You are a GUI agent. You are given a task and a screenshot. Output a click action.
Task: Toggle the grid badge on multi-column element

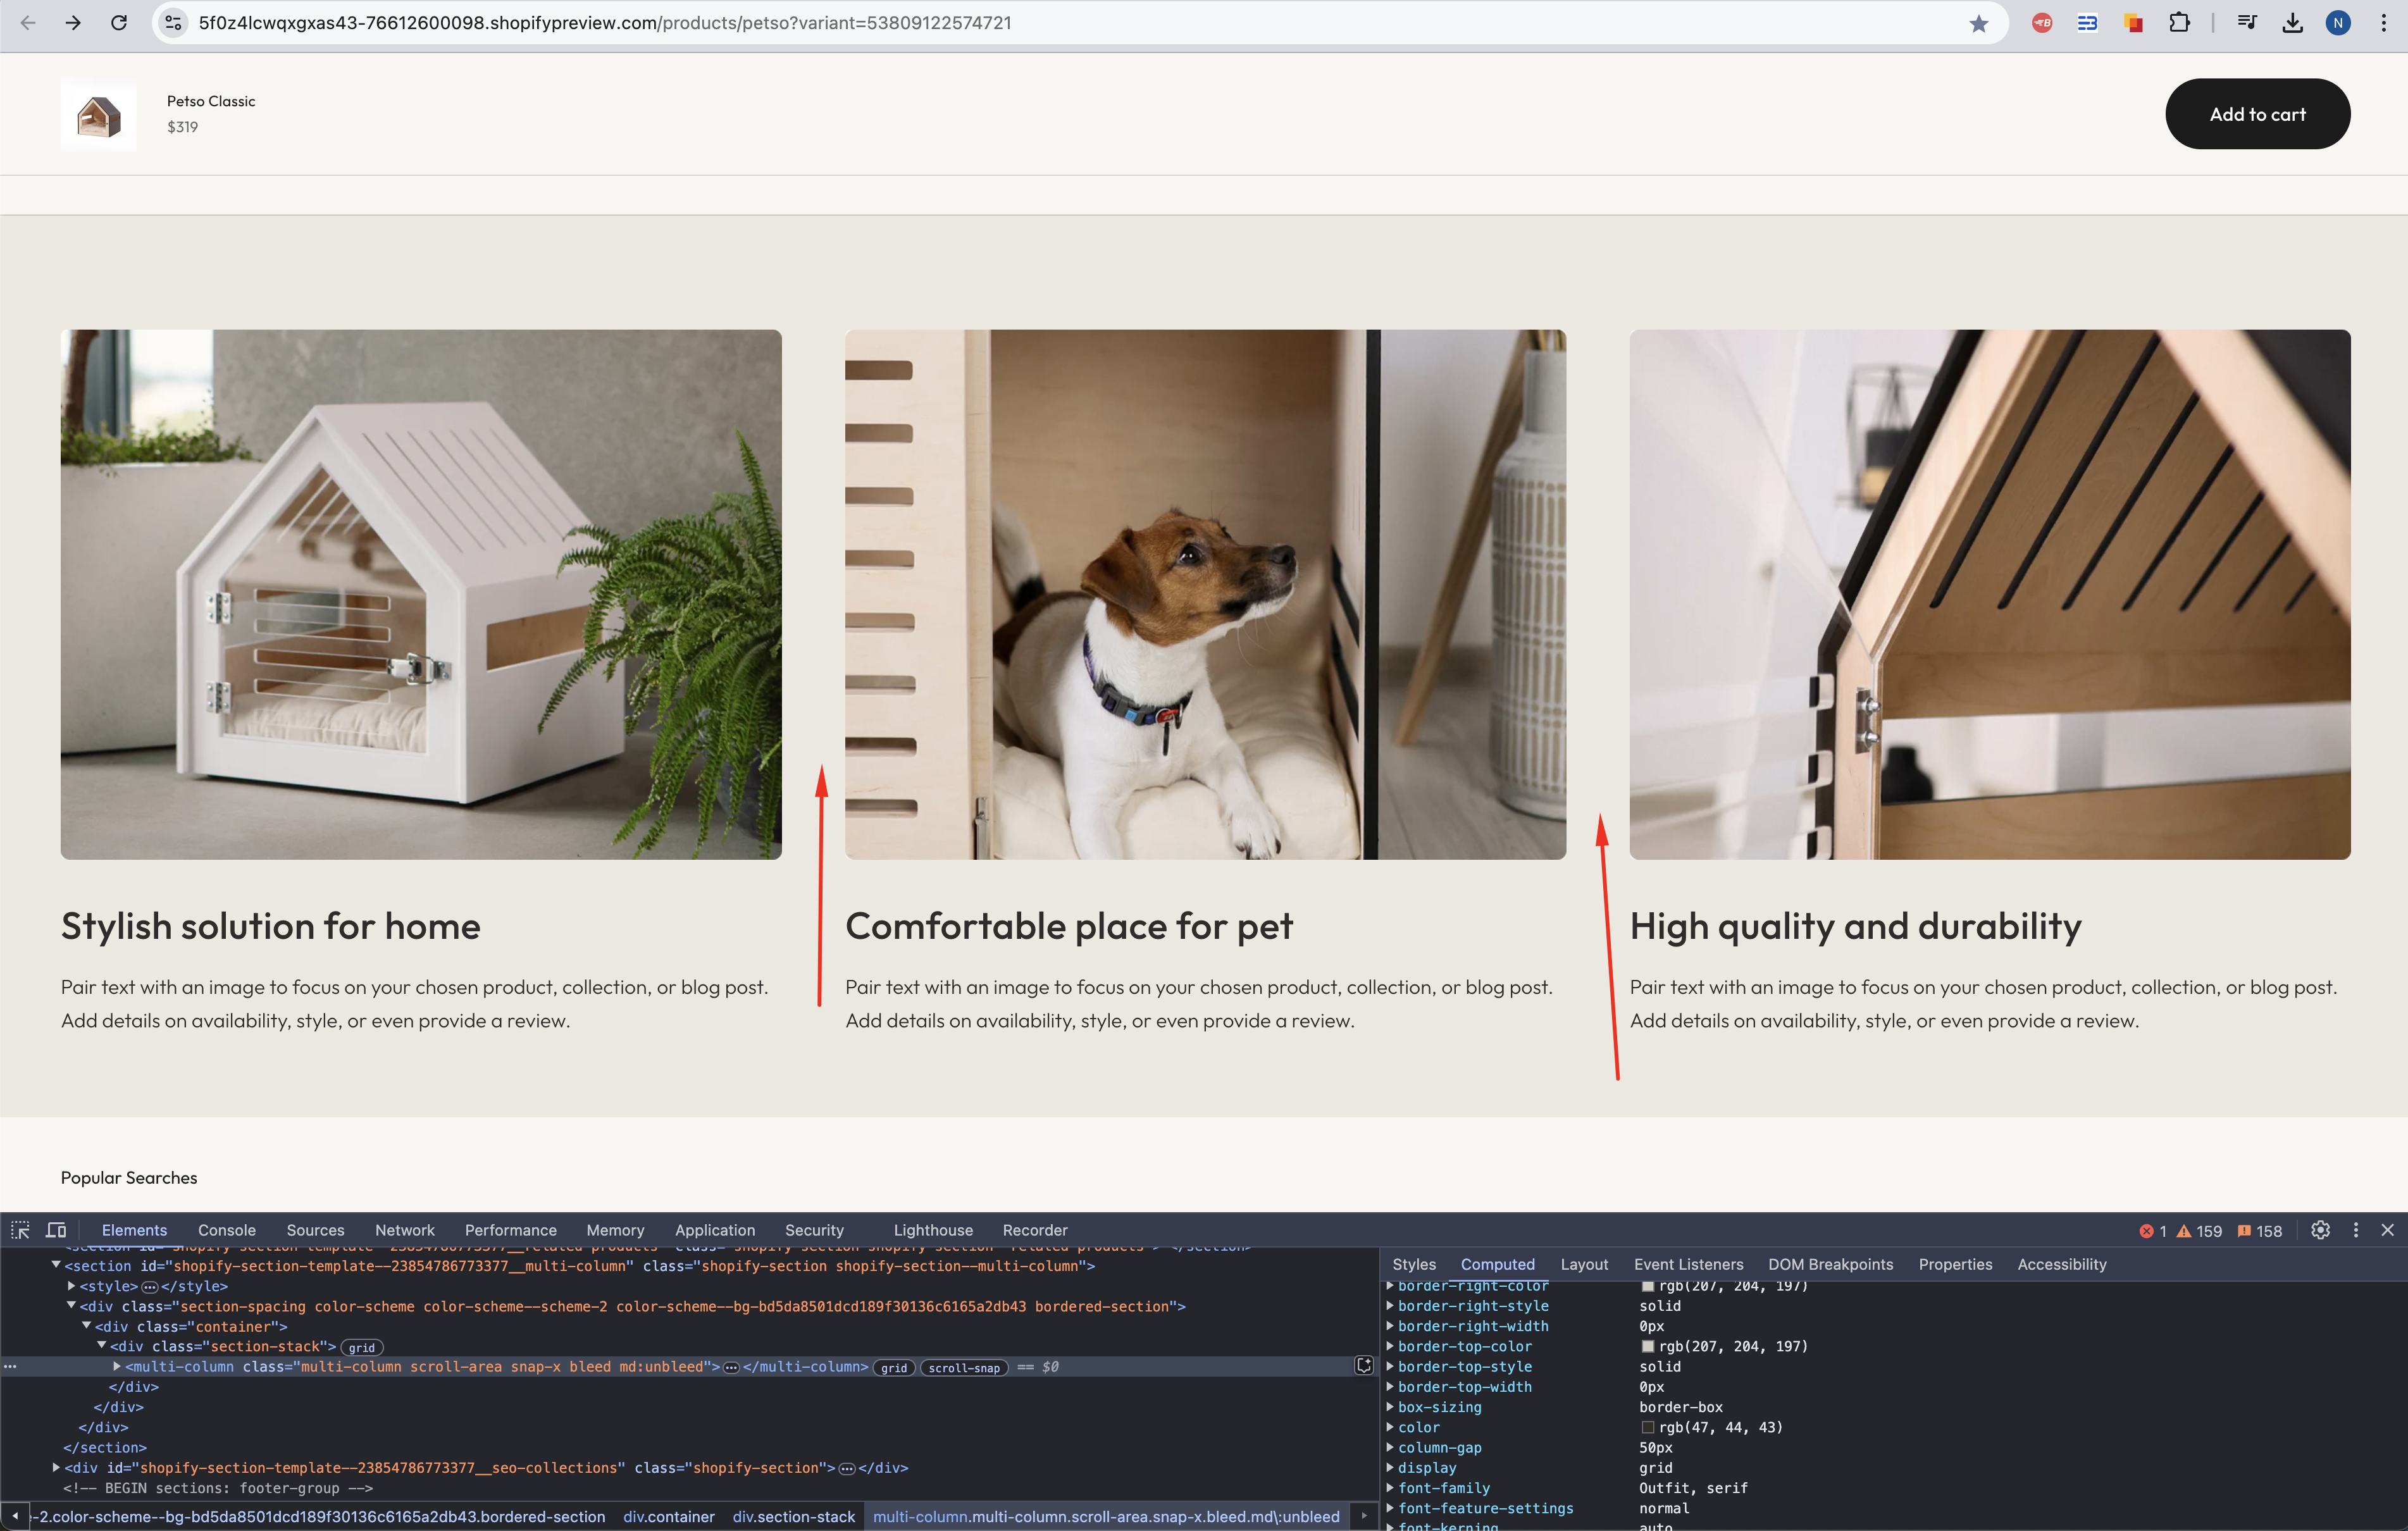point(893,1368)
